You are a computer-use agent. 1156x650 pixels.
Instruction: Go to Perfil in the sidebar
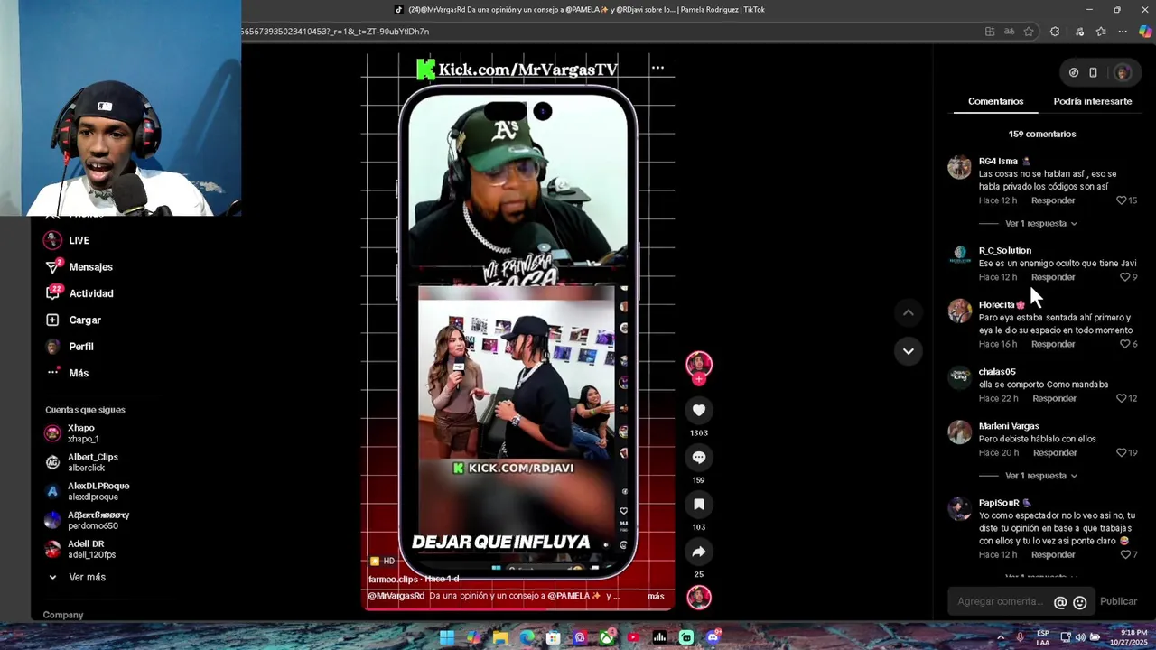coord(70,347)
